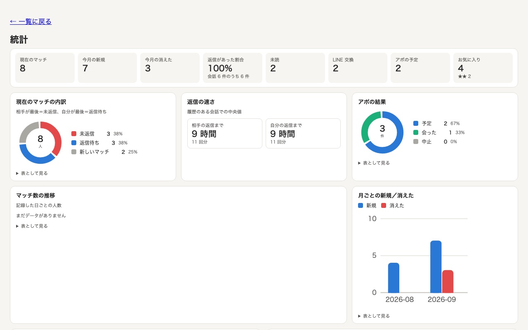Click the blue 新規 bar for 2026-08
The height and width of the screenshot is (330, 528).
[x=394, y=278]
